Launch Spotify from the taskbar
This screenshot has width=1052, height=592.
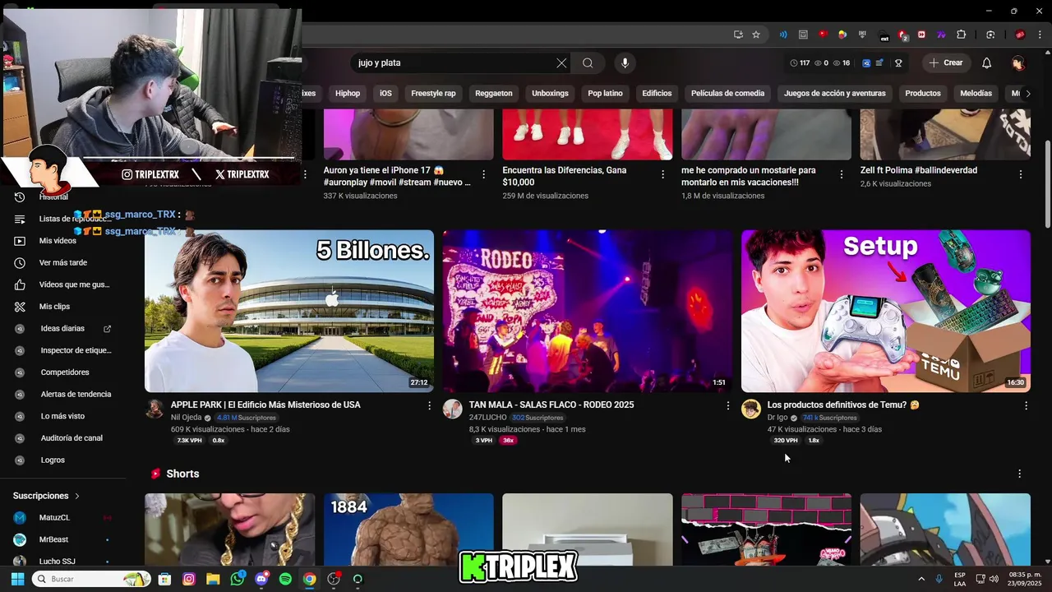285,579
